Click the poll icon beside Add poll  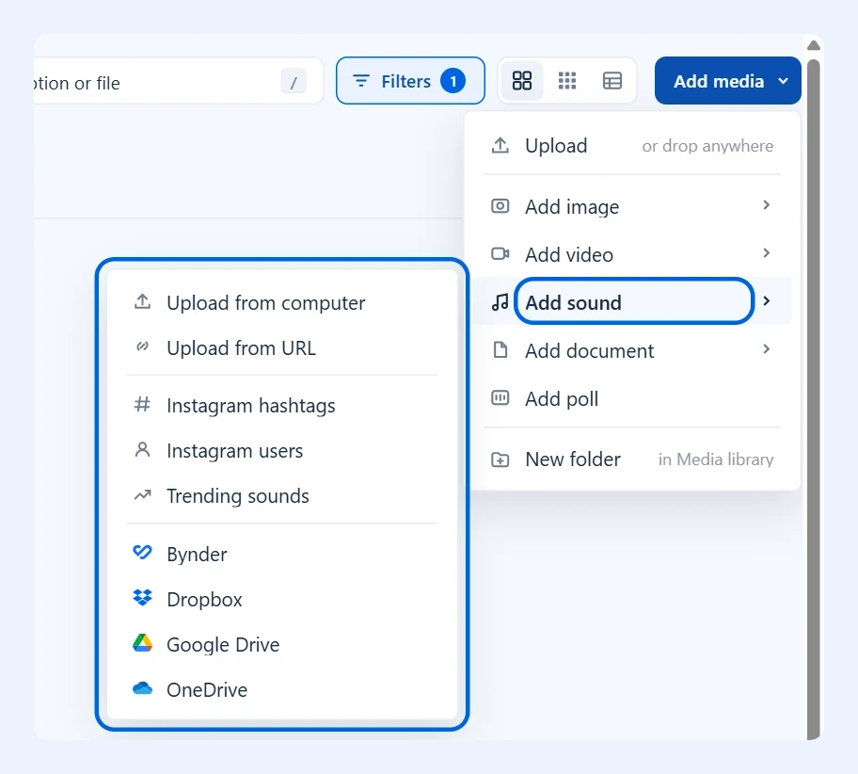pyautogui.click(x=500, y=397)
